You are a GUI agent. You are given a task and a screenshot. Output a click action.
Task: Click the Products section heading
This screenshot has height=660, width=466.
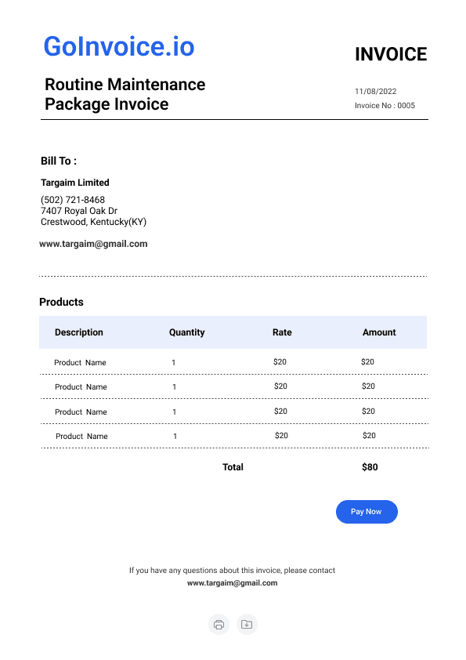pyautogui.click(x=61, y=302)
